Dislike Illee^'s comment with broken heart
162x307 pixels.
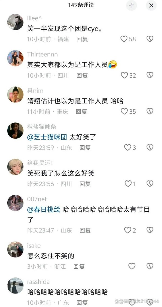pyautogui.click(x=150, y=39)
